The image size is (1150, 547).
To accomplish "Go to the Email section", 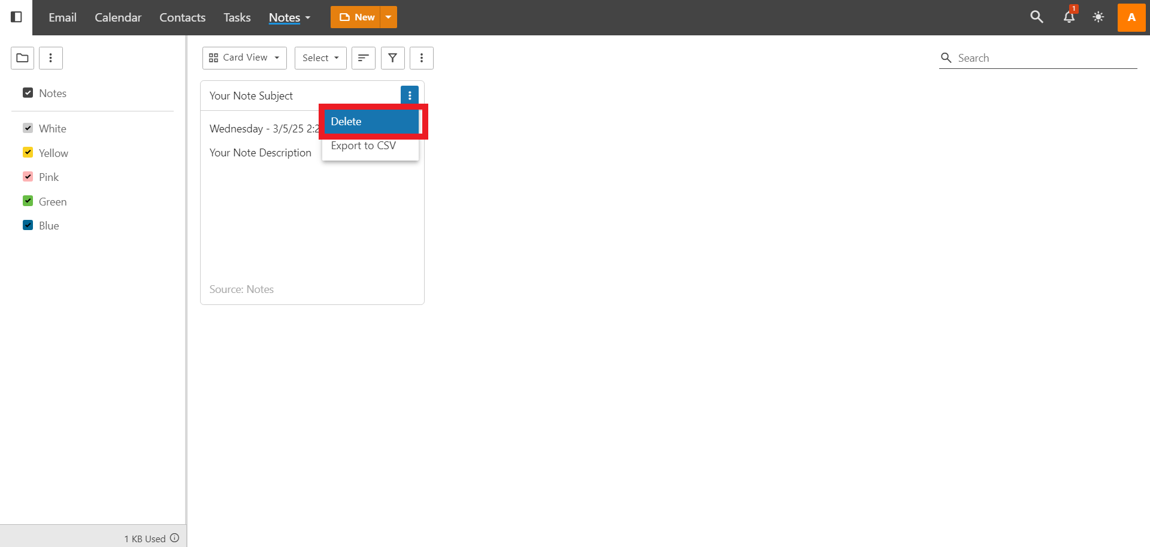I will click(x=62, y=17).
